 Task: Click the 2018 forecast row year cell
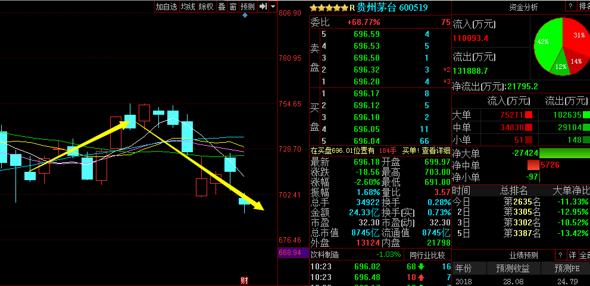pyautogui.click(x=464, y=281)
